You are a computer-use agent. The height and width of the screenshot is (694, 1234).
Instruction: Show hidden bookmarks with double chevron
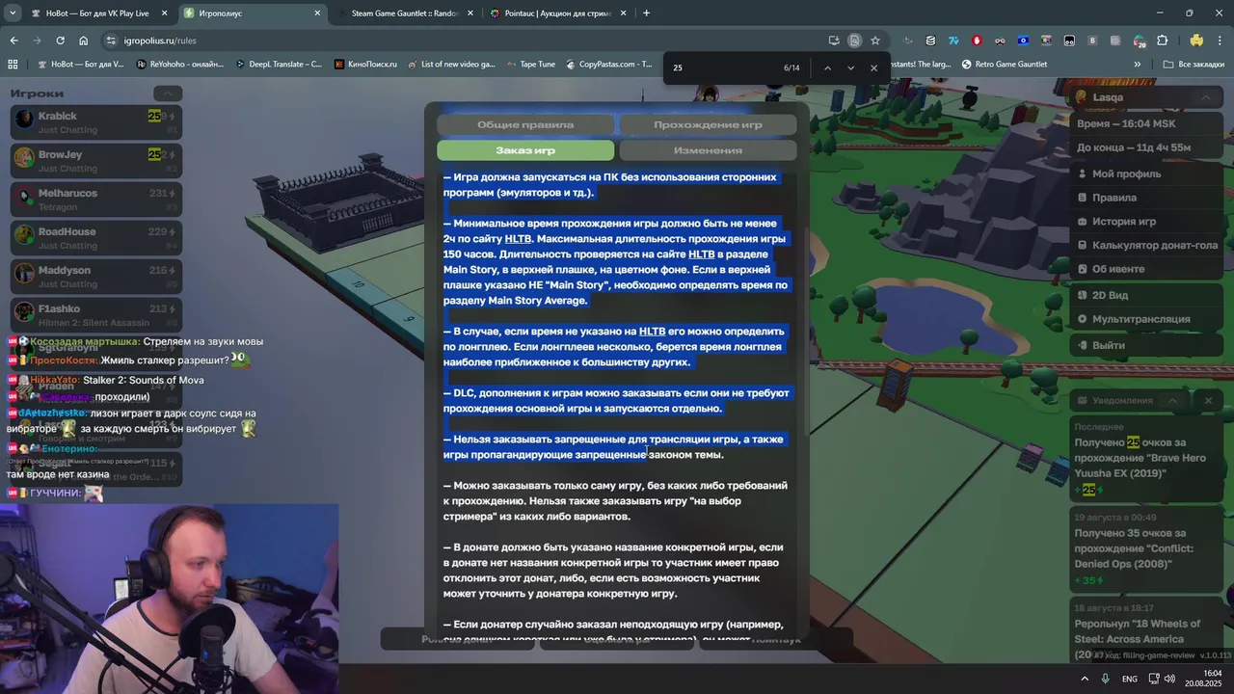click(1138, 64)
